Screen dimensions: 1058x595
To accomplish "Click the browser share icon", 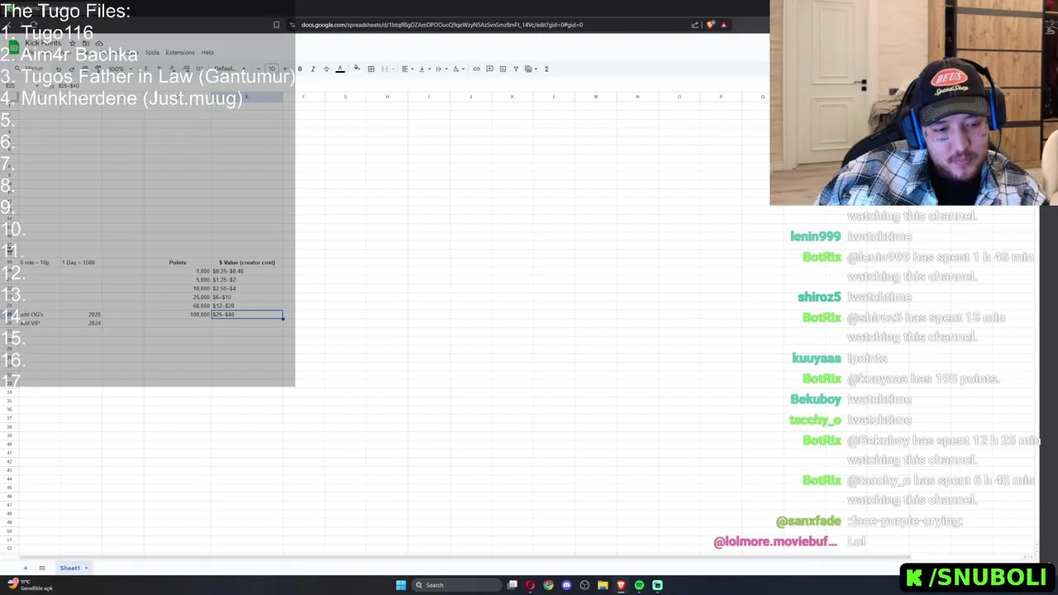I will point(695,25).
